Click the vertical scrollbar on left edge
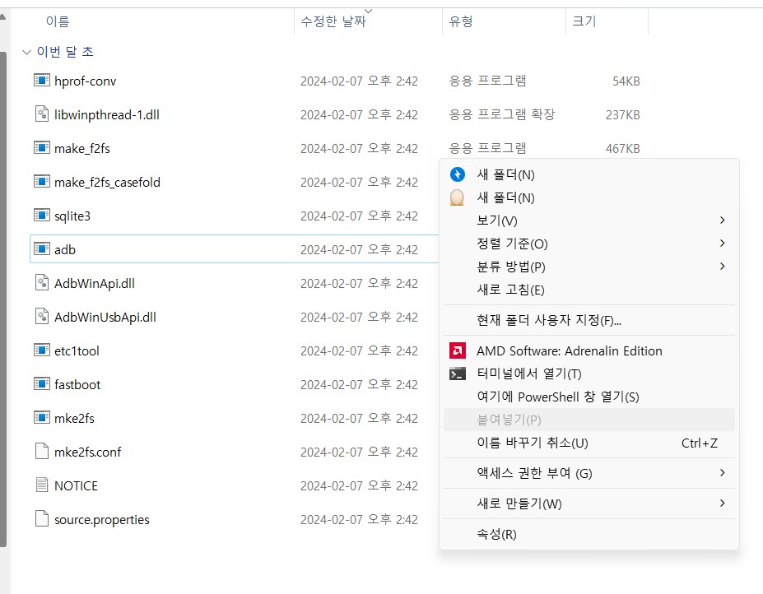763x594 pixels. click(3, 299)
